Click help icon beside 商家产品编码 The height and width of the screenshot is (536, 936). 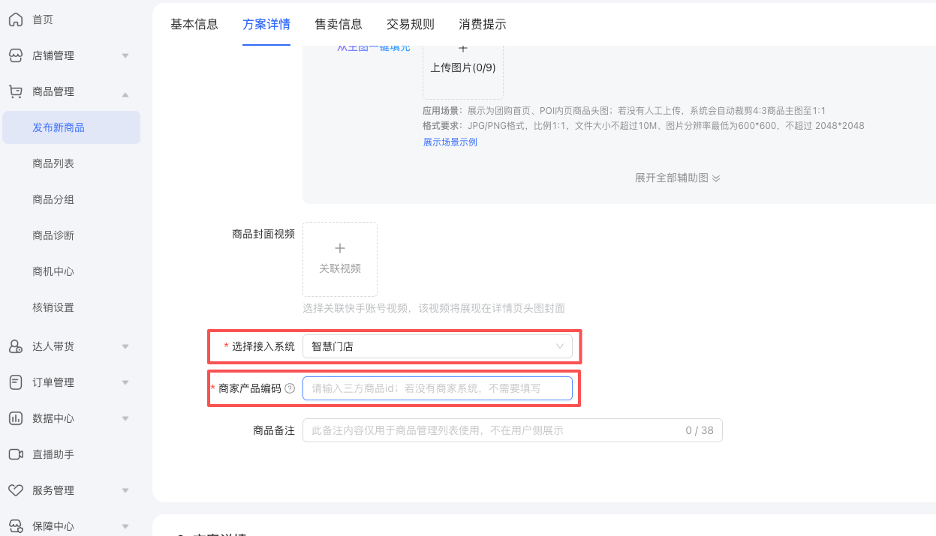tap(290, 388)
